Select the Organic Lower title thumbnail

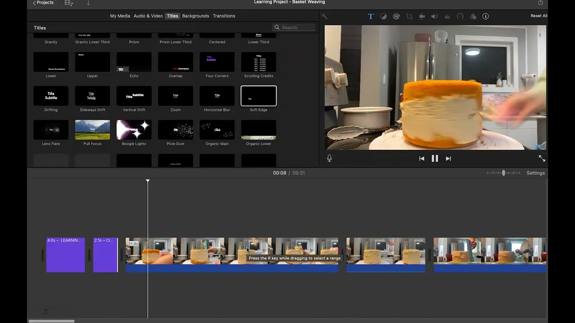click(x=259, y=130)
